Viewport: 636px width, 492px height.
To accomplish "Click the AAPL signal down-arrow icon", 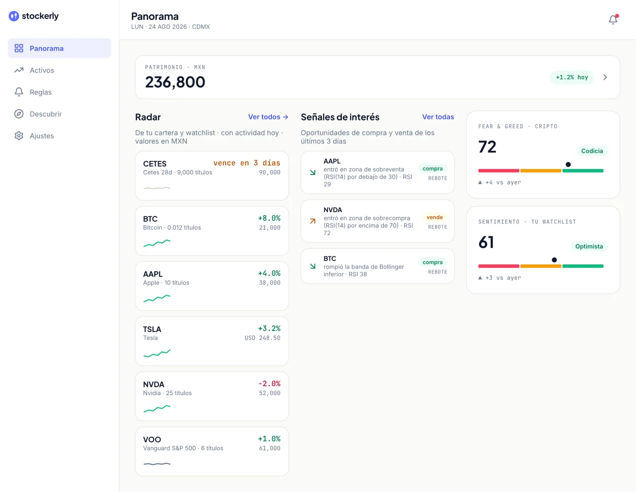I will (313, 172).
